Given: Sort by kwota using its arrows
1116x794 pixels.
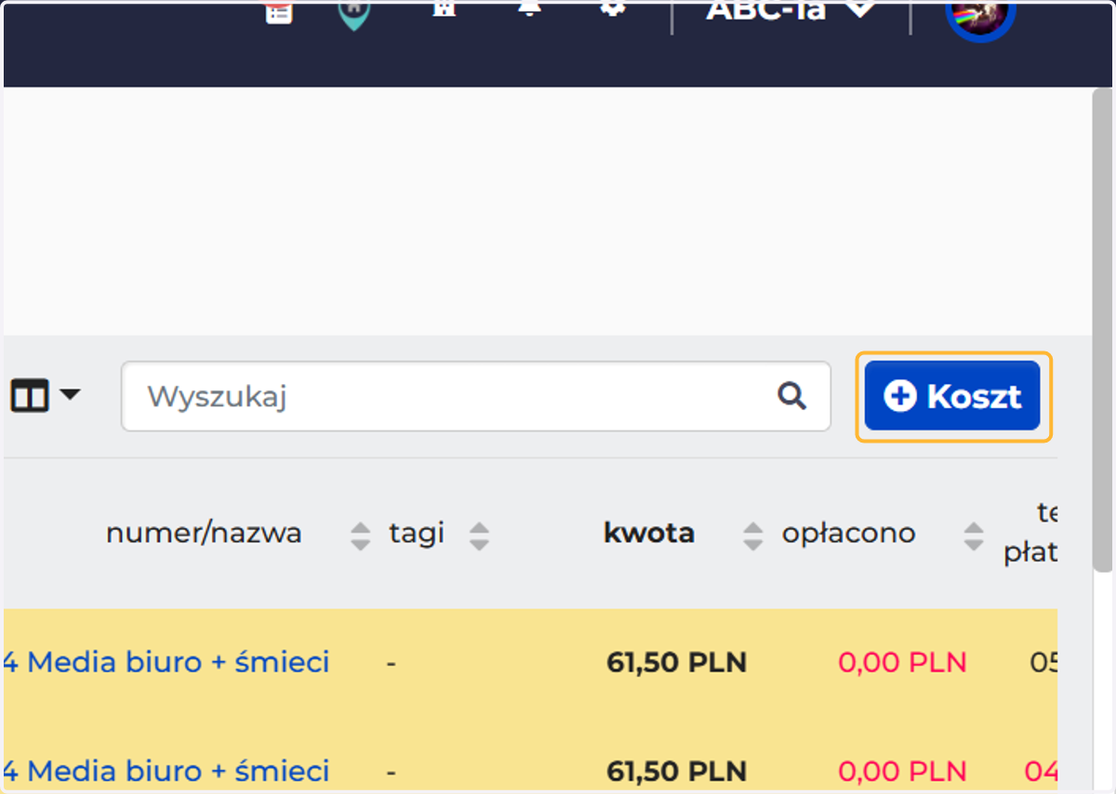Looking at the screenshot, I should tap(753, 536).
